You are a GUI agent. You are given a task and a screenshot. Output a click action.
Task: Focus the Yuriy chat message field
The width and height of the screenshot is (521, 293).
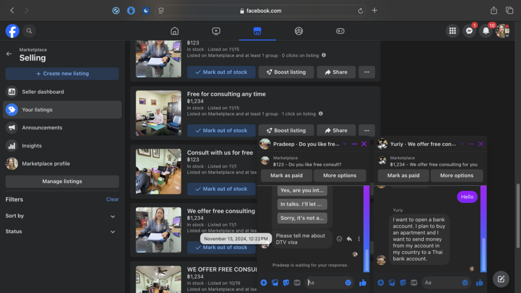tap(441, 282)
